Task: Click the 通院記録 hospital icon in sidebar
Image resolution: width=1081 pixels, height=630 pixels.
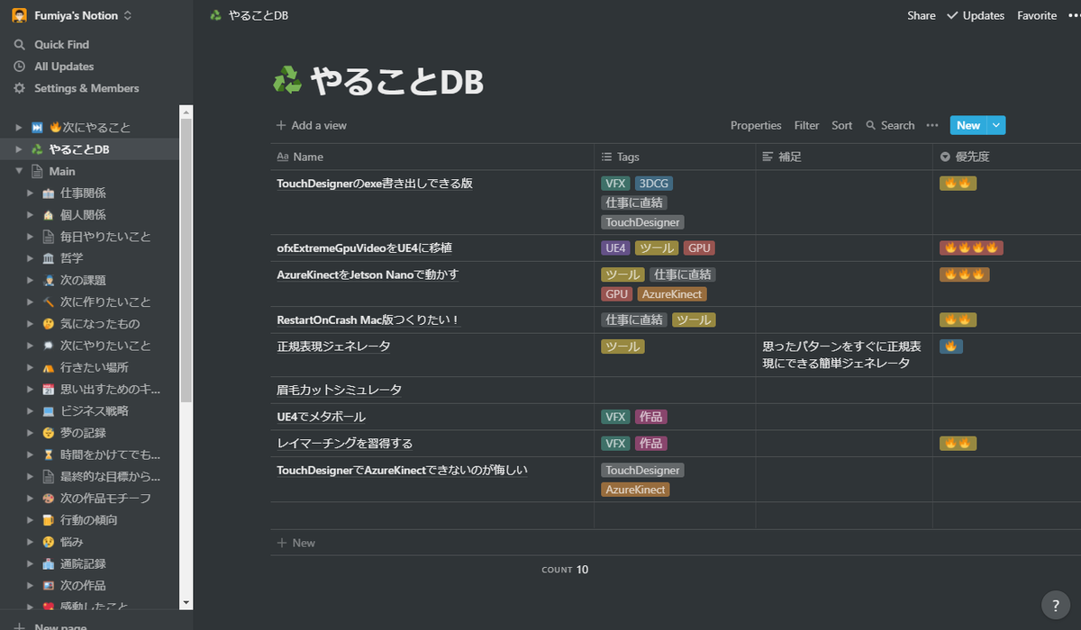Action: point(48,563)
